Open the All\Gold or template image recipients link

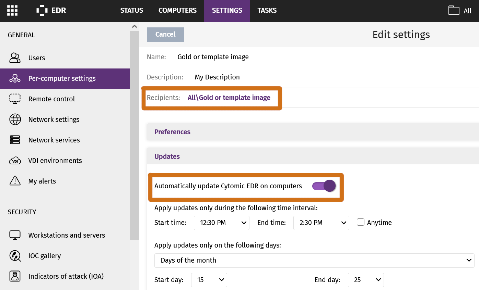click(x=229, y=98)
